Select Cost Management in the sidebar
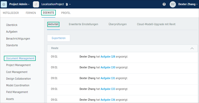The height and width of the screenshot is (103, 199). 17,72
